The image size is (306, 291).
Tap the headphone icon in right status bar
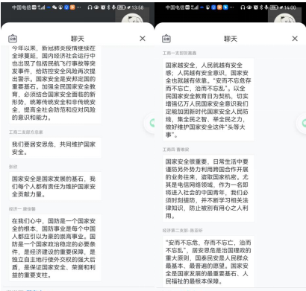pyautogui.click(x=243, y=7)
